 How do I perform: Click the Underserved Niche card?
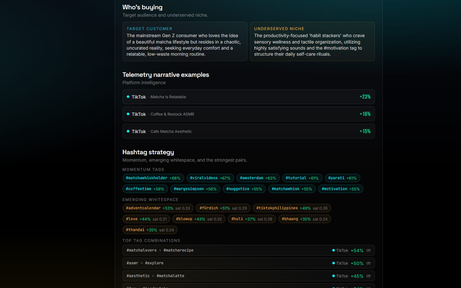[x=312, y=41]
